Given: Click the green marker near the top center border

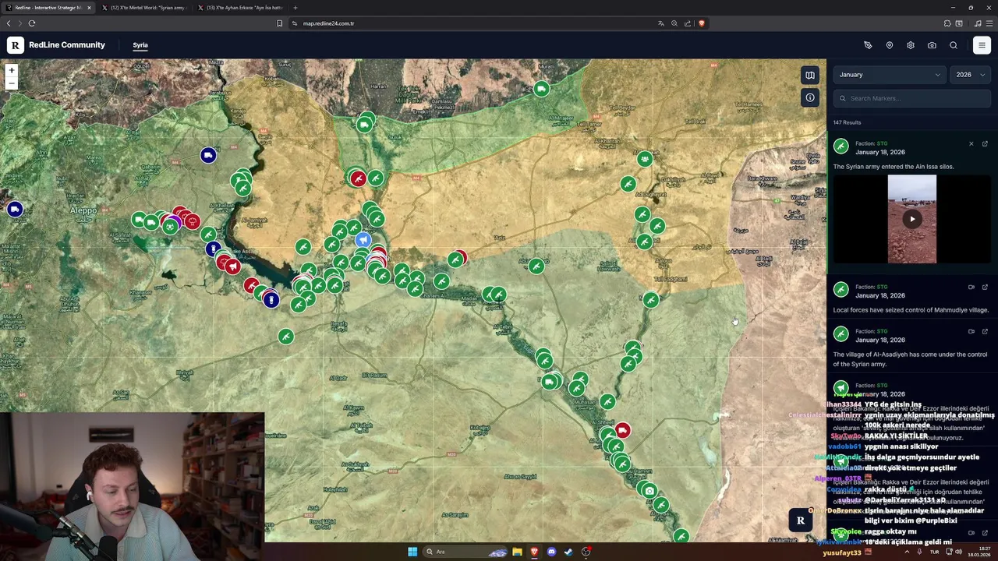Looking at the screenshot, I should (x=541, y=89).
